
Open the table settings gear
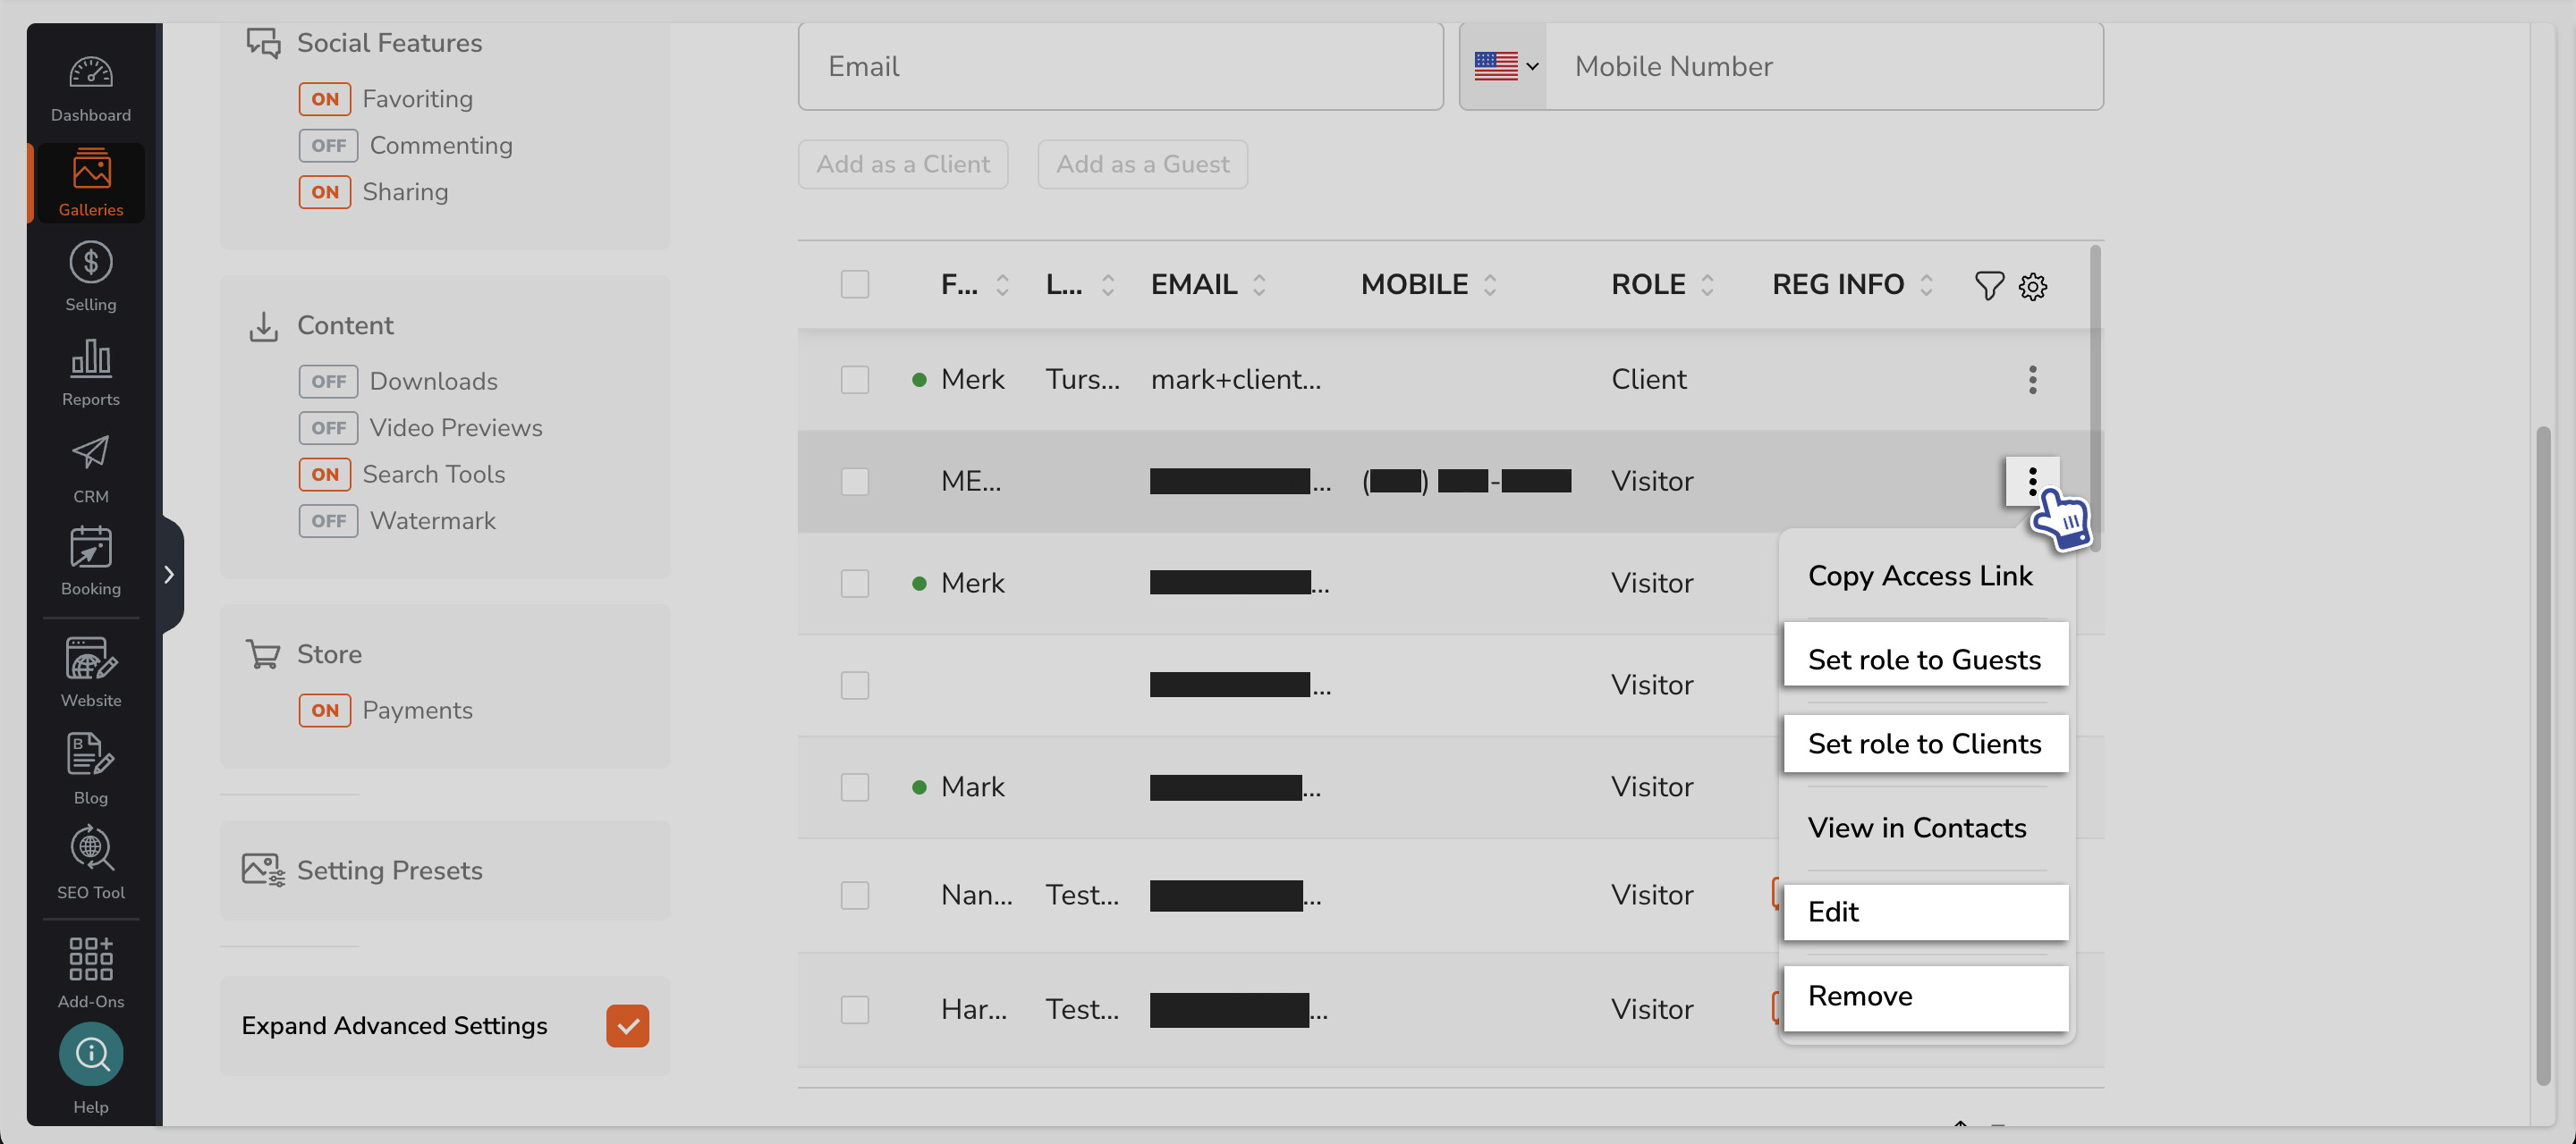pyautogui.click(x=2033, y=286)
